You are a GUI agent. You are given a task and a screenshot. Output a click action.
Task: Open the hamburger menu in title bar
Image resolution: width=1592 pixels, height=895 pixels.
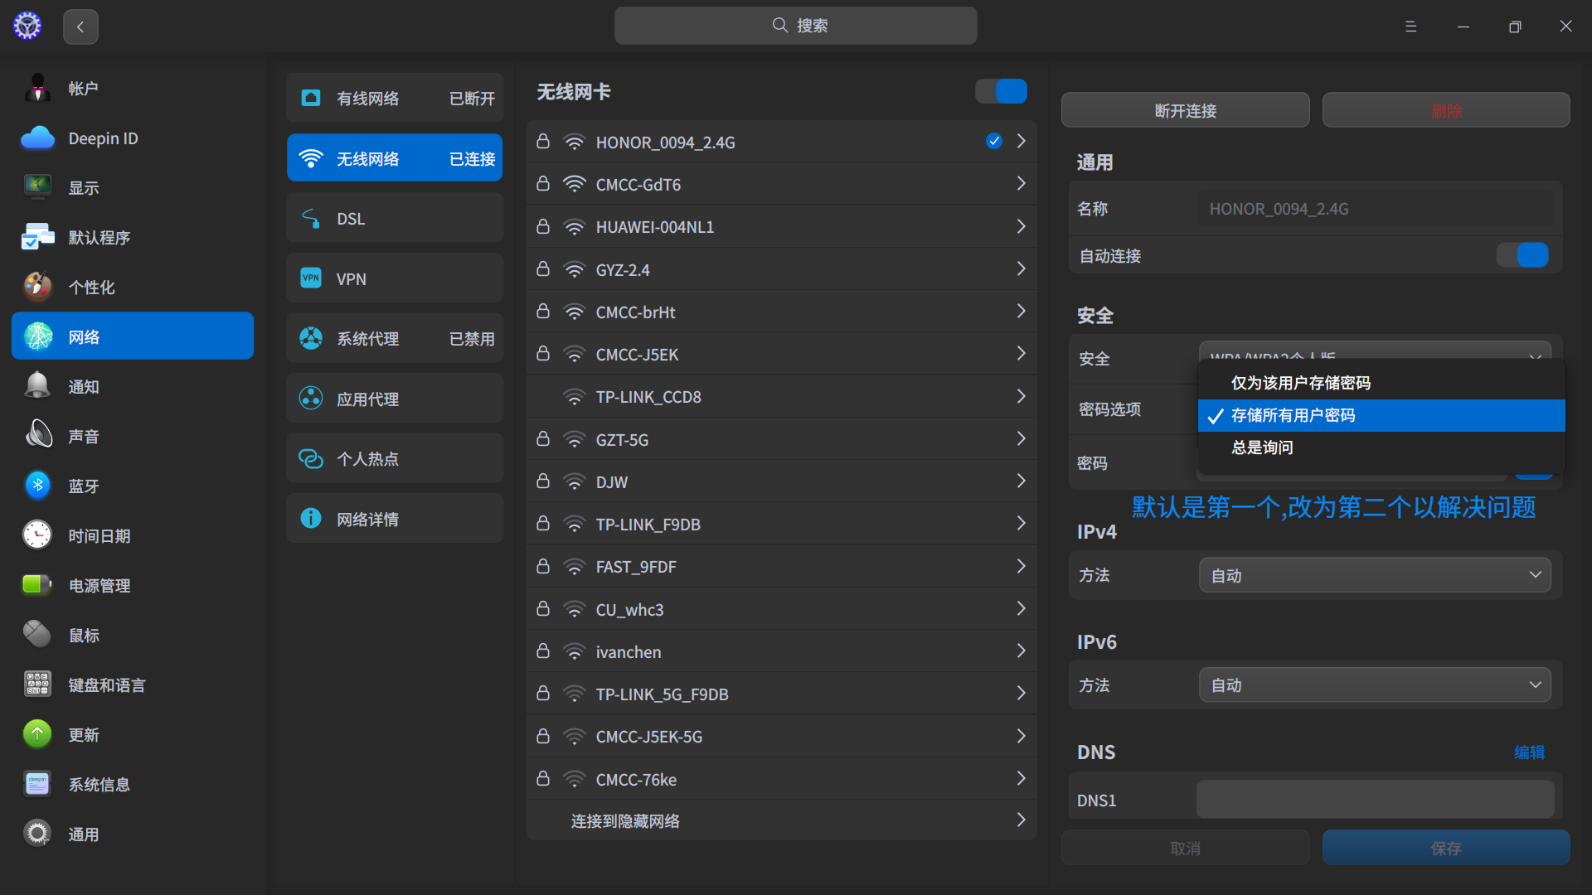[x=1410, y=27]
